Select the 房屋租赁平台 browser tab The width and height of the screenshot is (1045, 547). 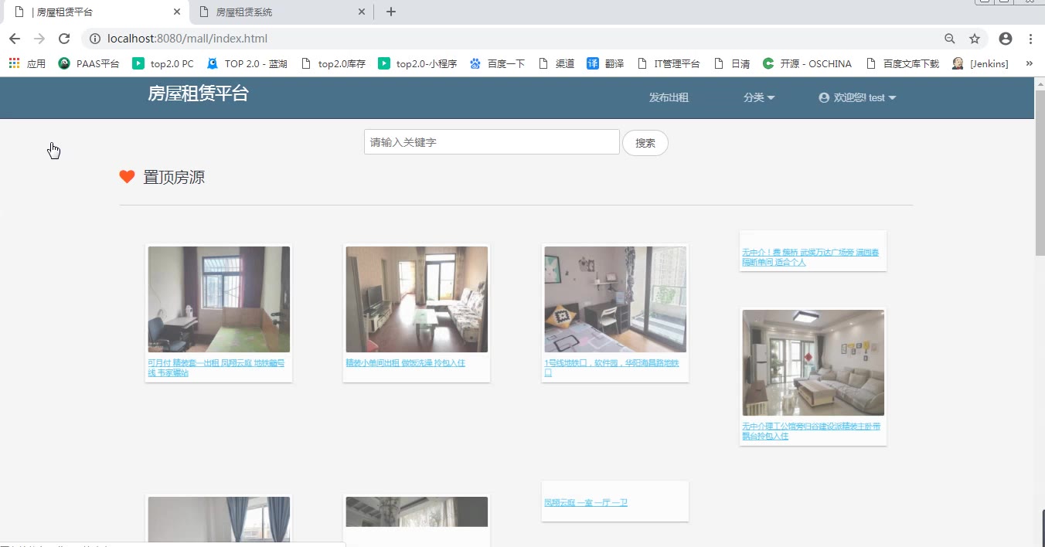[97, 12]
